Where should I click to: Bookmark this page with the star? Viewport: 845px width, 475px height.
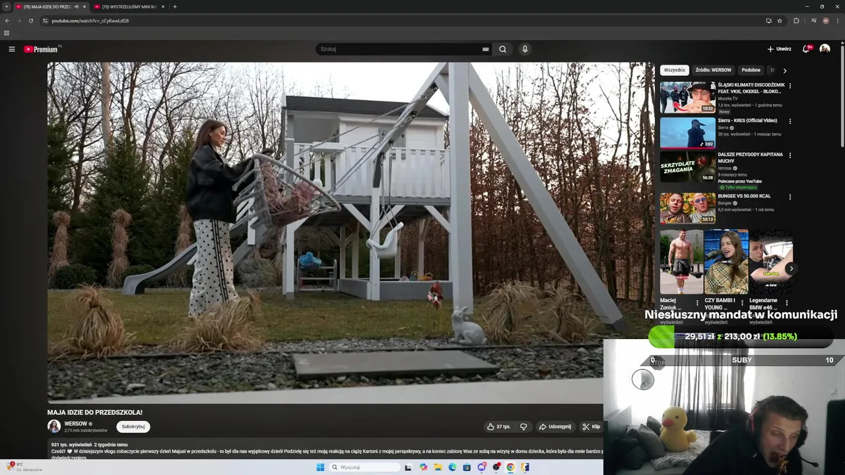[780, 20]
